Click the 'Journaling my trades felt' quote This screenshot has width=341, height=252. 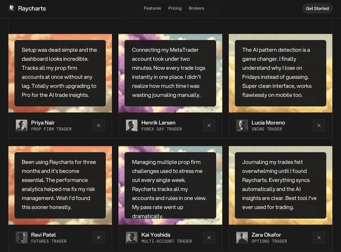(x=279, y=185)
